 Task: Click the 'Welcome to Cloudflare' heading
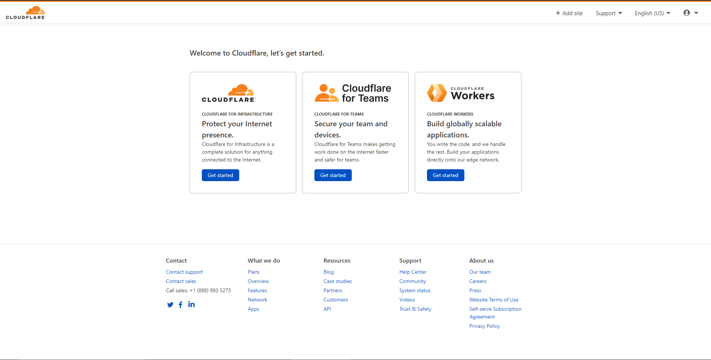click(x=257, y=53)
